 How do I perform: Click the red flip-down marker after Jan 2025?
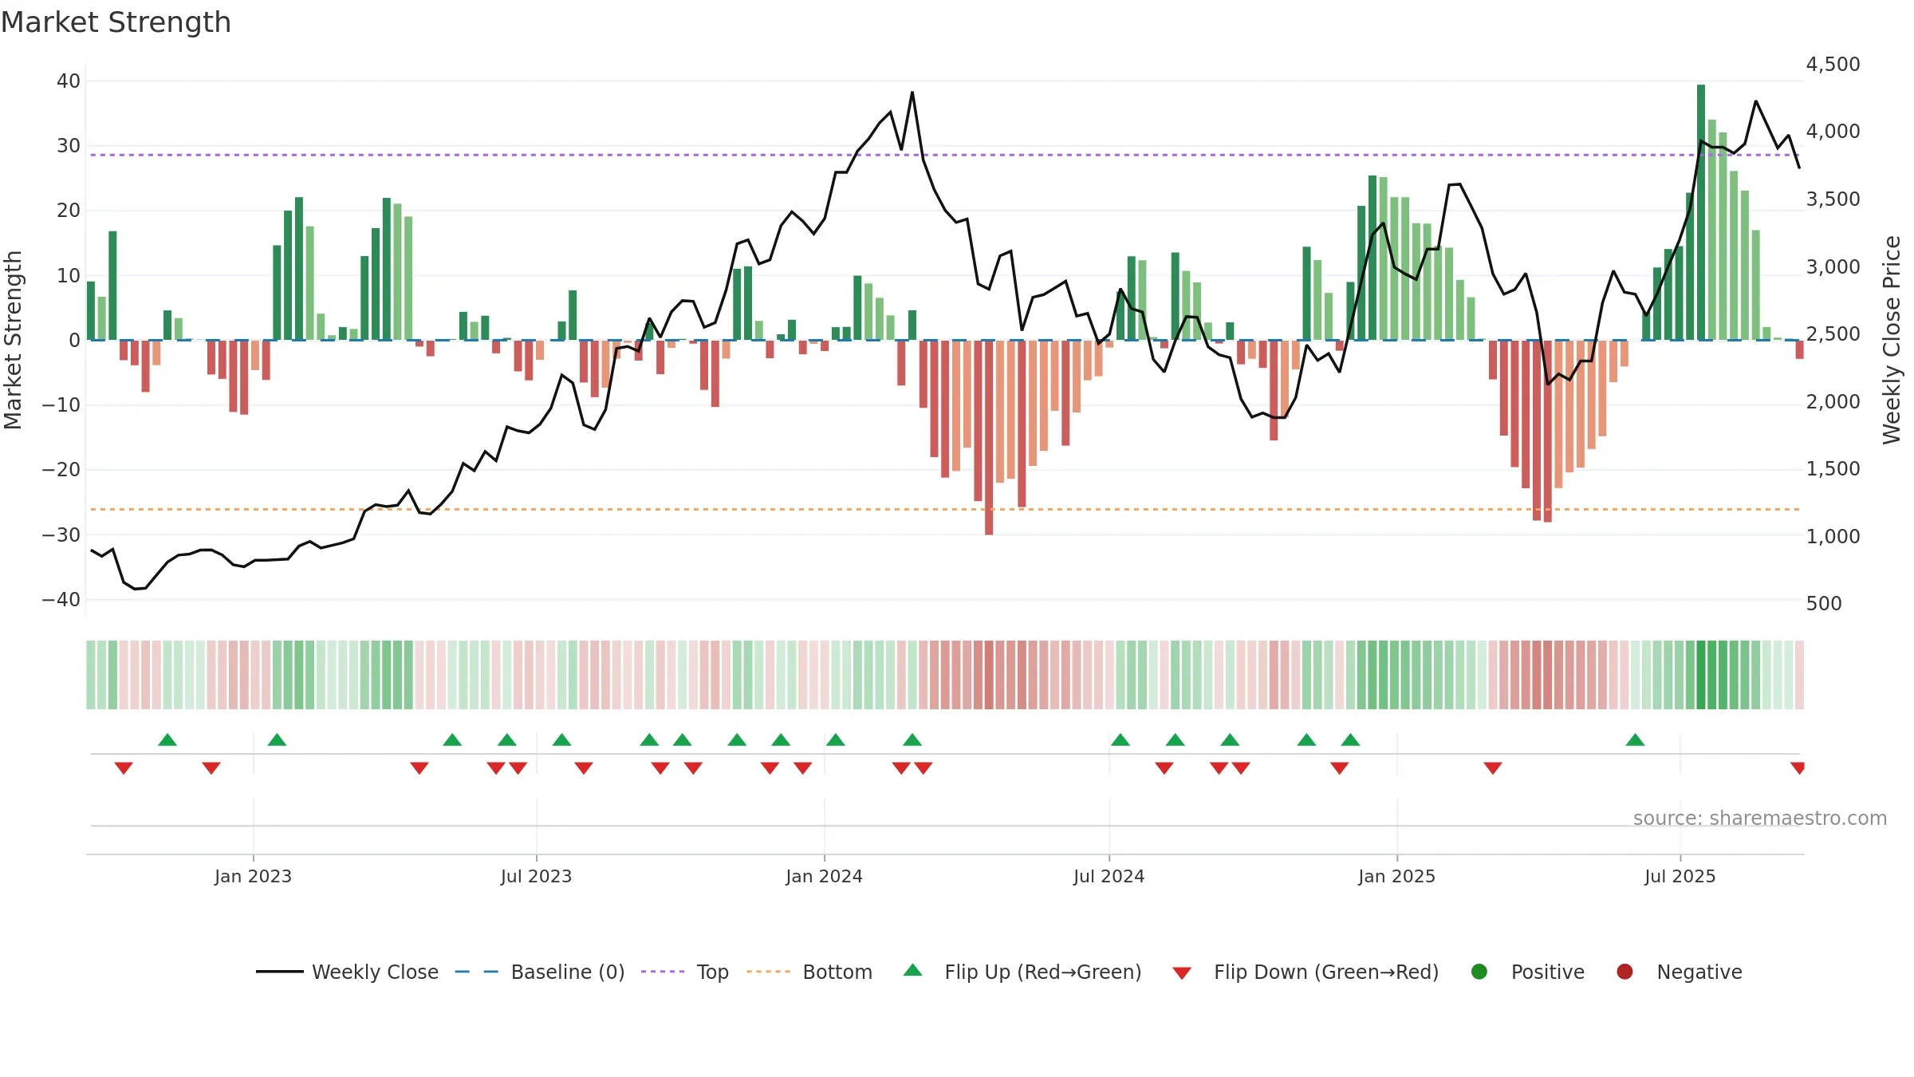1493,767
